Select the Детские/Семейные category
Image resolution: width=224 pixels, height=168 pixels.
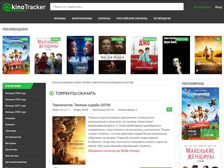(x=24, y=162)
